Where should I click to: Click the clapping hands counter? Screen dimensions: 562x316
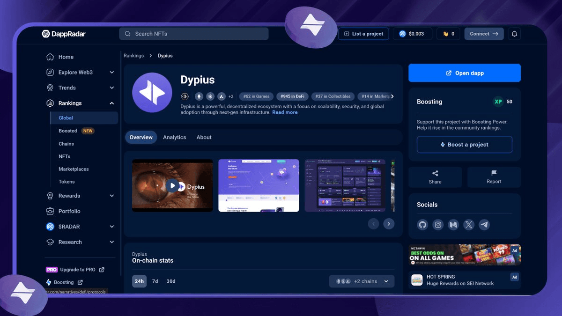pos(448,34)
